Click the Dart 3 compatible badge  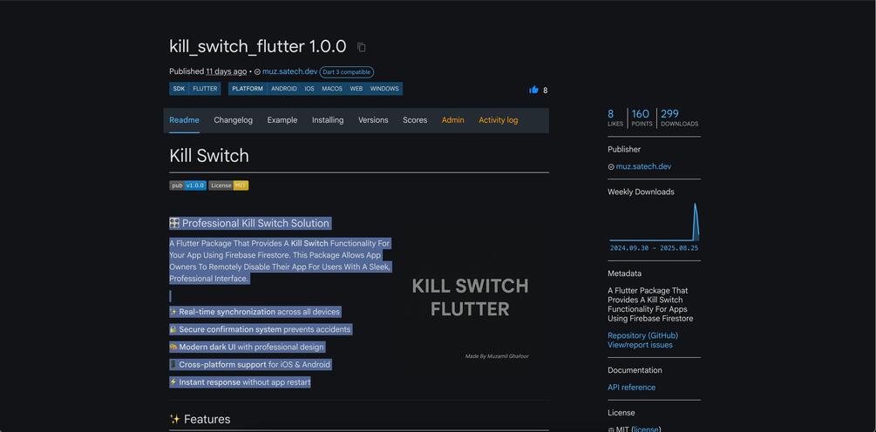coord(346,72)
